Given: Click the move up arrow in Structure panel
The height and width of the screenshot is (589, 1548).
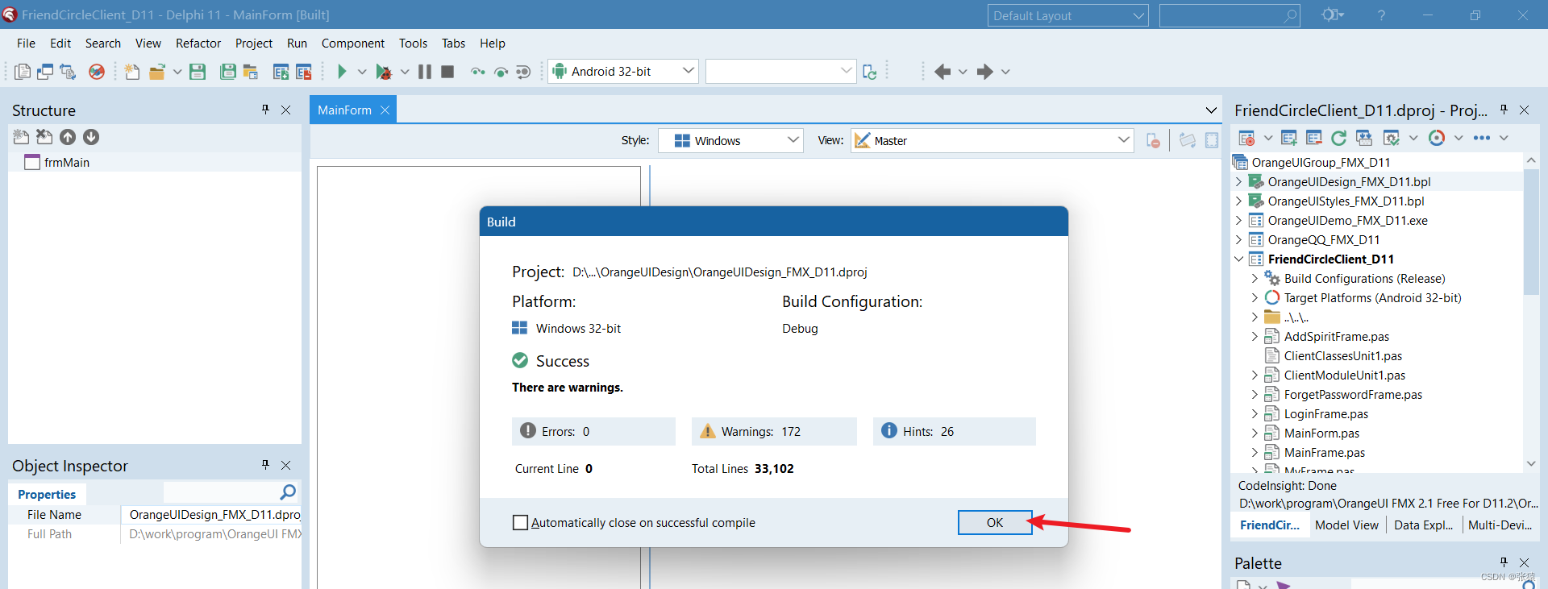Looking at the screenshot, I should point(68,137).
